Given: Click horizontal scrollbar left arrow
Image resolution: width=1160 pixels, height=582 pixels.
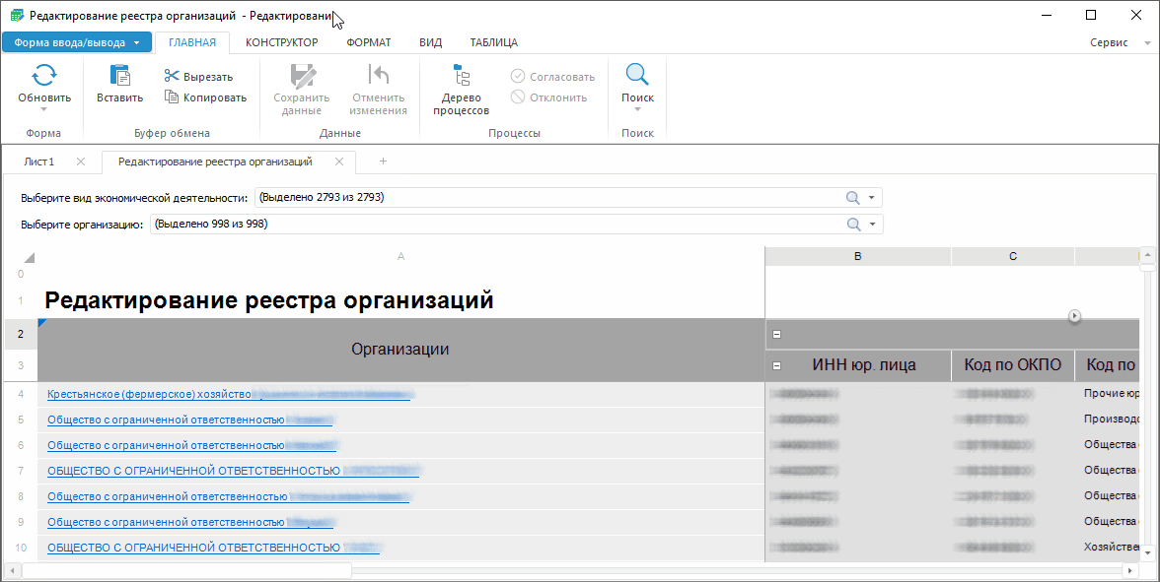Looking at the screenshot, I should point(13,570).
